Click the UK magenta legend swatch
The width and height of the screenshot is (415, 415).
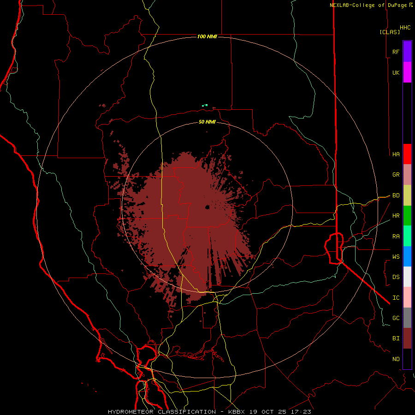click(407, 72)
